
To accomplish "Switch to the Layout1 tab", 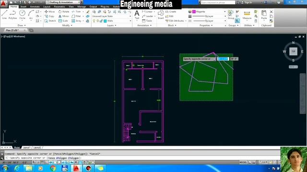I will [26, 148].
